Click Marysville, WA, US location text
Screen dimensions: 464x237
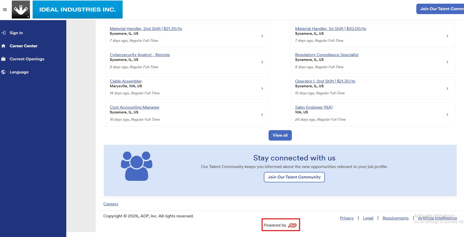(x=126, y=86)
